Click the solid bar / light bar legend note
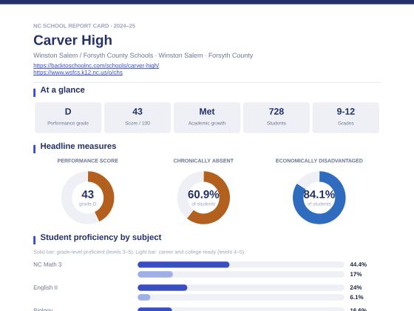414x311 pixels. tap(139, 252)
